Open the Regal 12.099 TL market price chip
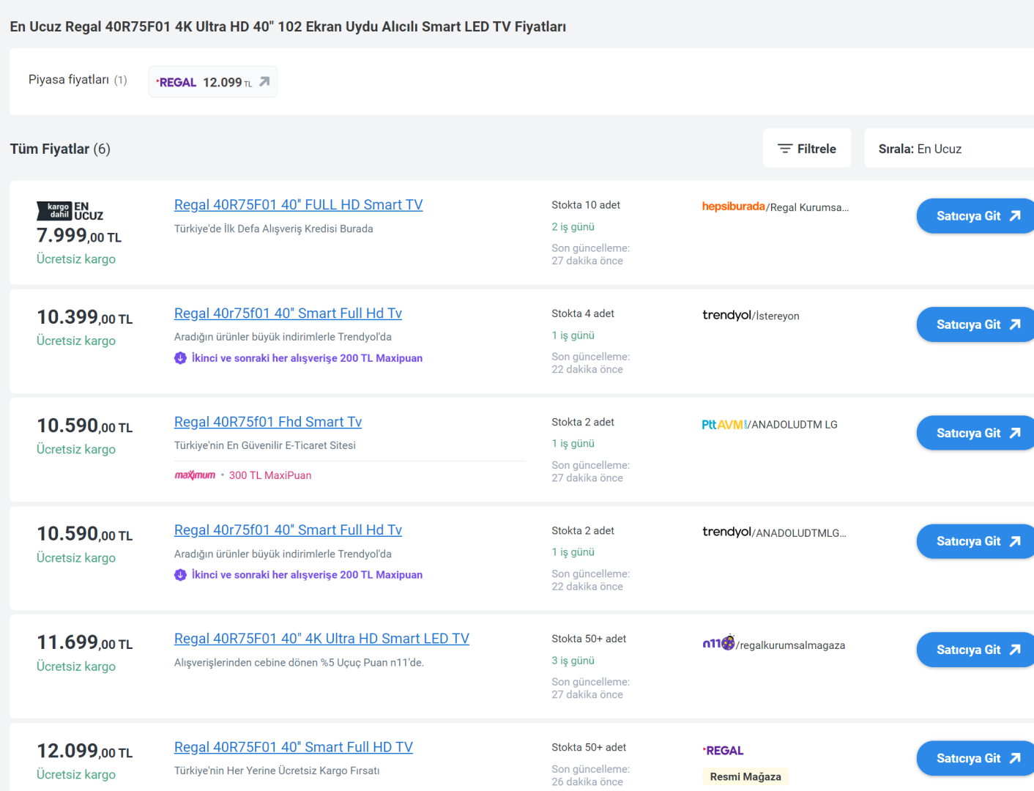Screen dimensions: 1034x791 click(x=212, y=82)
